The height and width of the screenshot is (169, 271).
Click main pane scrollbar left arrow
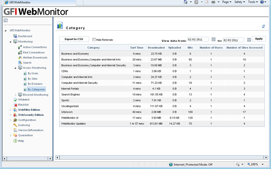point(57,157)
